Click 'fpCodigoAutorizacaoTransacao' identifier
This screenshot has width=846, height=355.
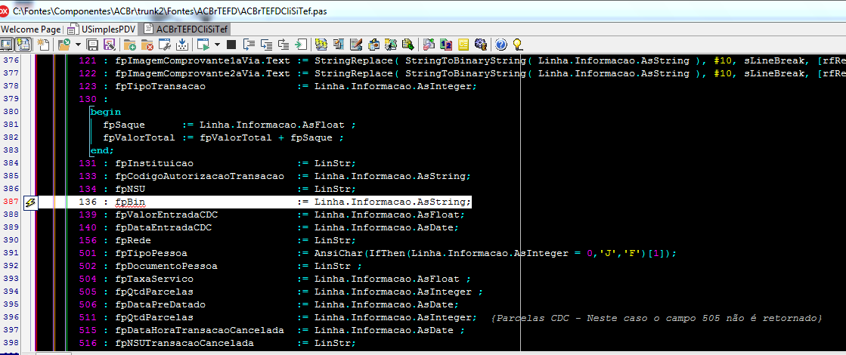[200, 176]
